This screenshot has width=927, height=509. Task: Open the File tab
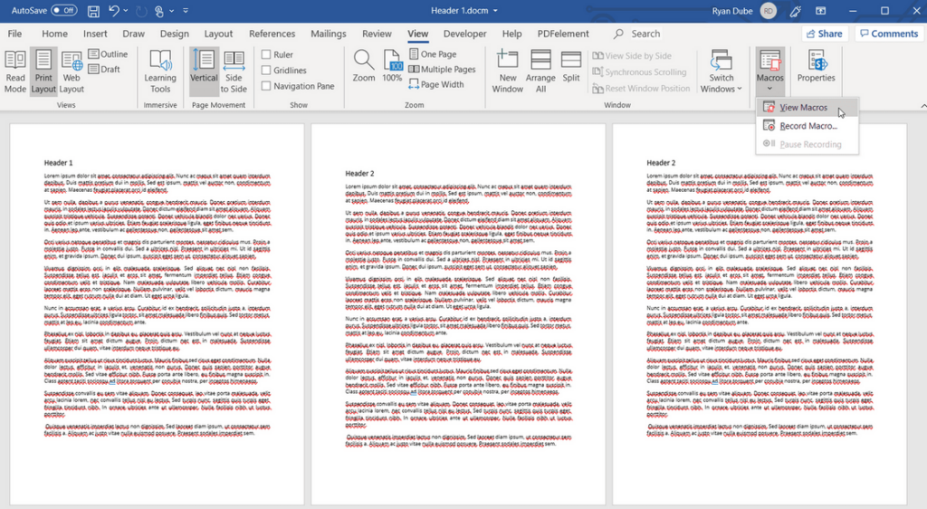14,34
